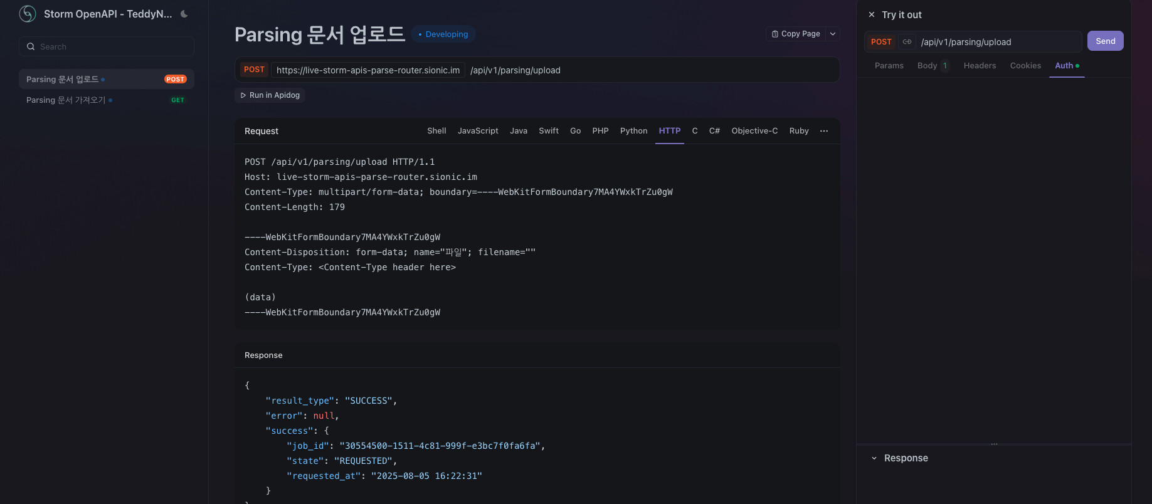Image resolution: width=1152 pixels, height=504 pixels.
Task: Toggle dark mode moon icon
Action: point(184,14)
